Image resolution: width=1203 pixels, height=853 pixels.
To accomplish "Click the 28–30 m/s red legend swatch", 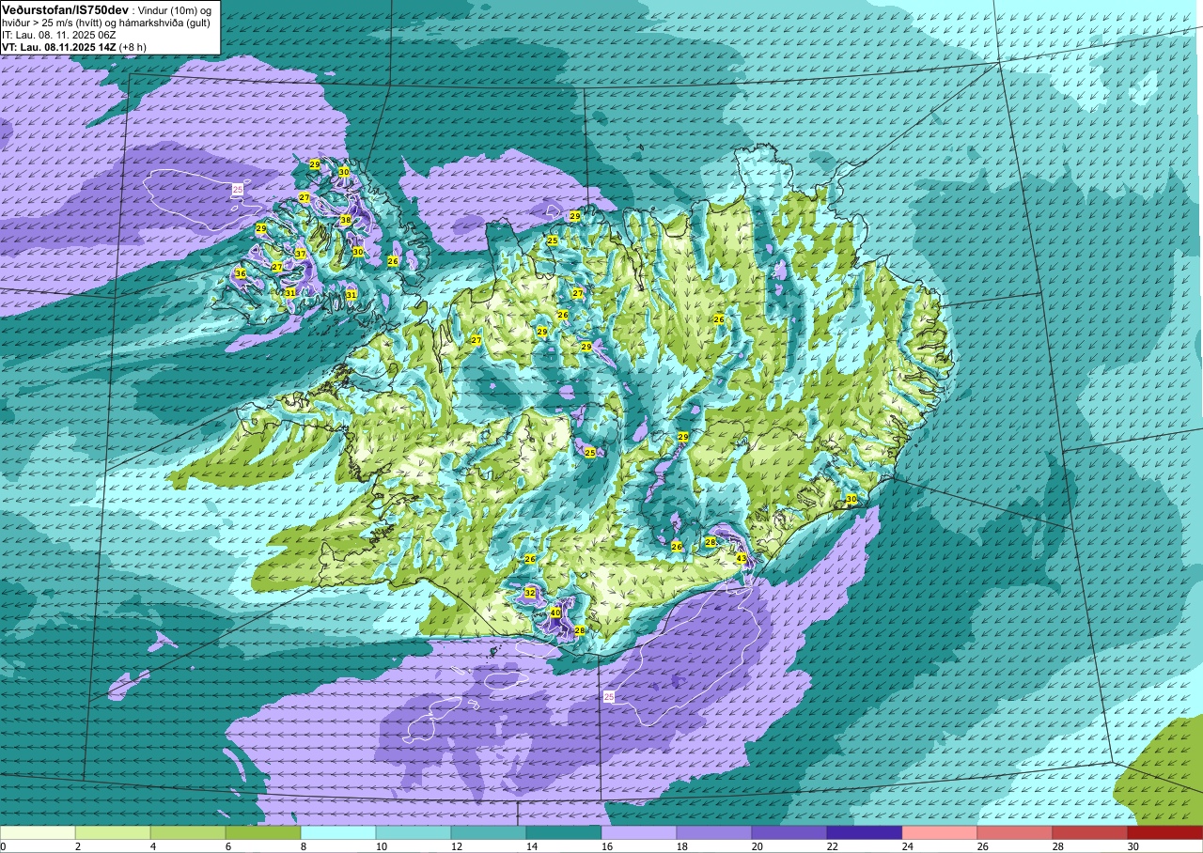I will click(1090, 832).
